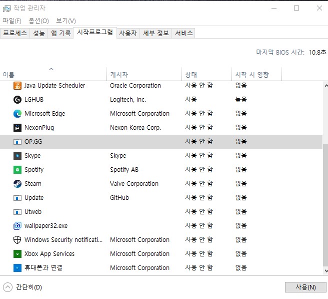Viewport: 328px width, 299px height.
Task: Click the 높음 impact value for LGHUB
Action: click(241, 100)
